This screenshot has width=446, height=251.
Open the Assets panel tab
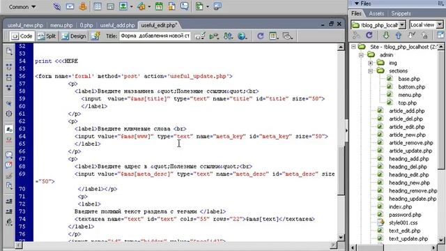pyautogui.click(x=376, y=14)
